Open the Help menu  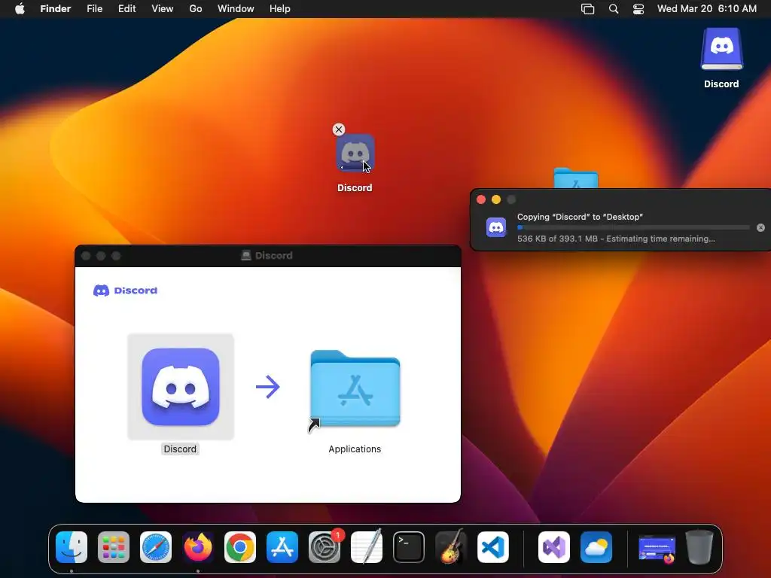tap(280, 9)
